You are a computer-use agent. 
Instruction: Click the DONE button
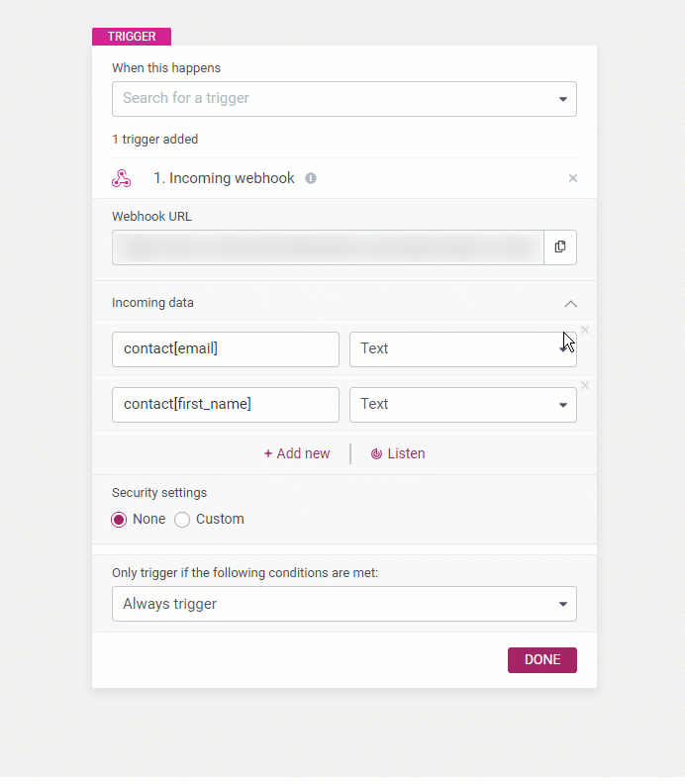(542, 660)
